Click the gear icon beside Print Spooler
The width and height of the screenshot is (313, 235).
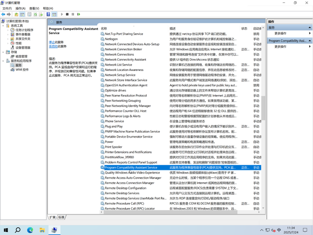[102, 147]
